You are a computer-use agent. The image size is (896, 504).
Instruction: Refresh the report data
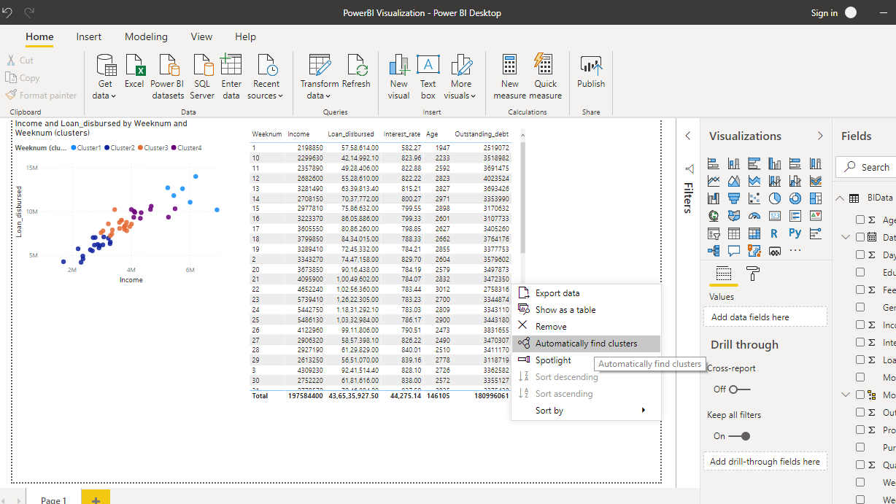[357, 73]
